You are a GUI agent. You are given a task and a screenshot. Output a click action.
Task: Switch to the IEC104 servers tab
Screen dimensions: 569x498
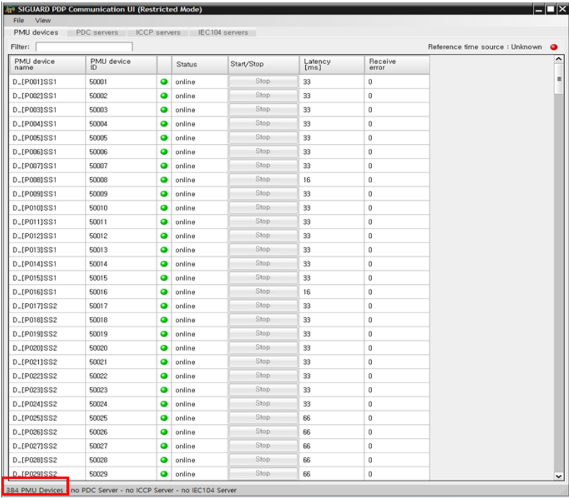pos(223,32)
